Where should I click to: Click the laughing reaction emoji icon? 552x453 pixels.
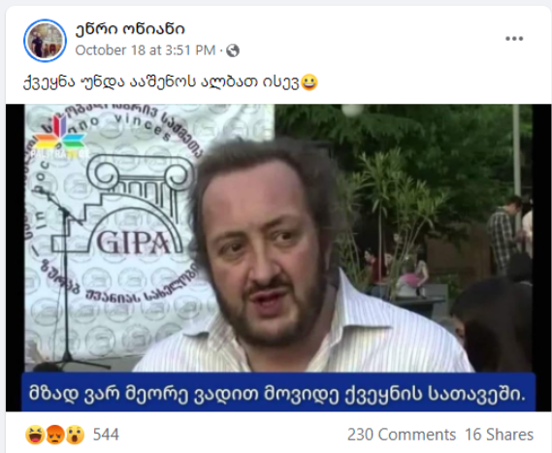35,435
